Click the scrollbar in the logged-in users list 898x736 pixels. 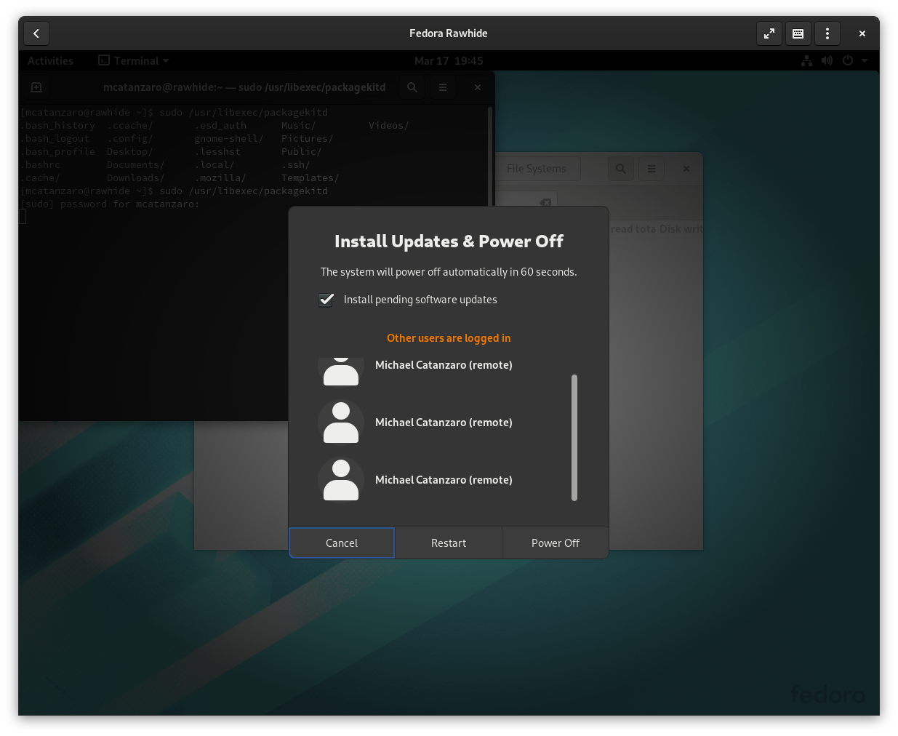574,438
